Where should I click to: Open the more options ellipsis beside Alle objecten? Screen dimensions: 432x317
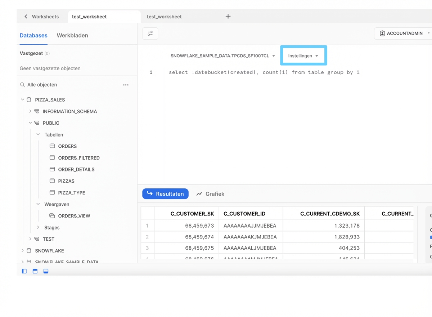coord(125,85)
